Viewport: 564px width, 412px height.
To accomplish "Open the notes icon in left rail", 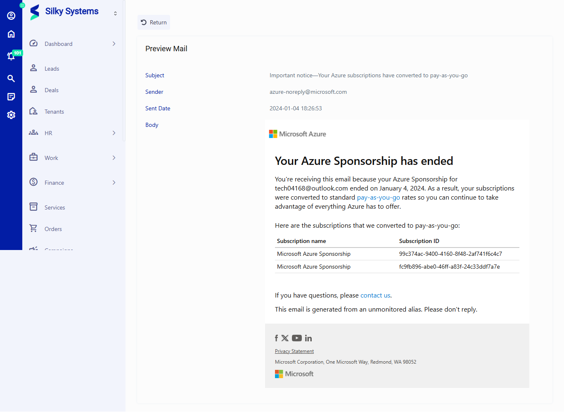I will pos(11,97).
